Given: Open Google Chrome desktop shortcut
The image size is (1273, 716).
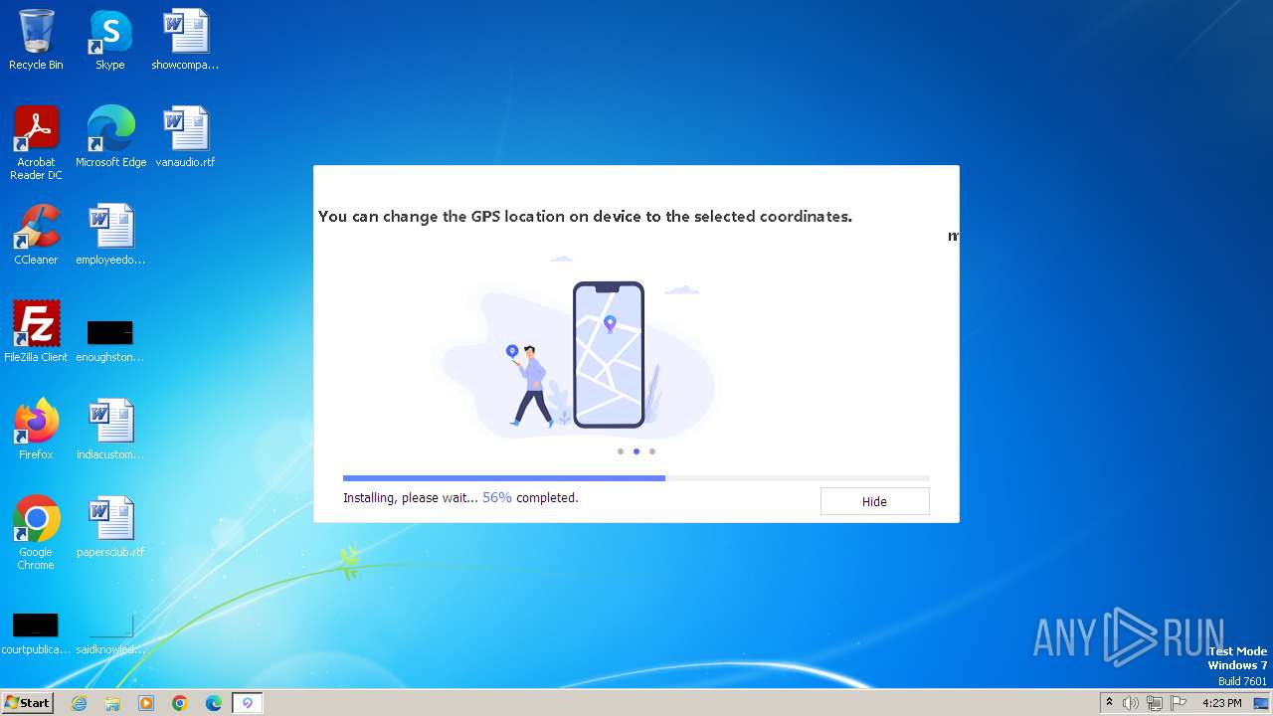Looking at the screenshot, I should [36, 534].
